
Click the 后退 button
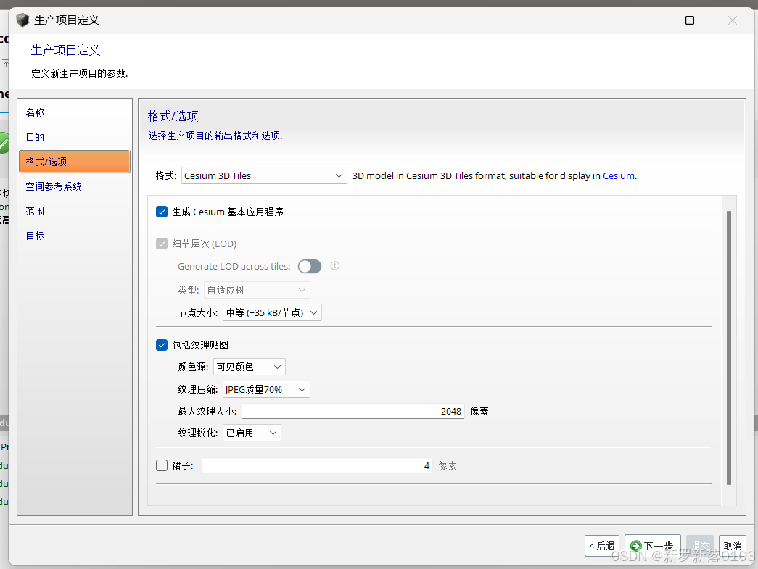601,546
